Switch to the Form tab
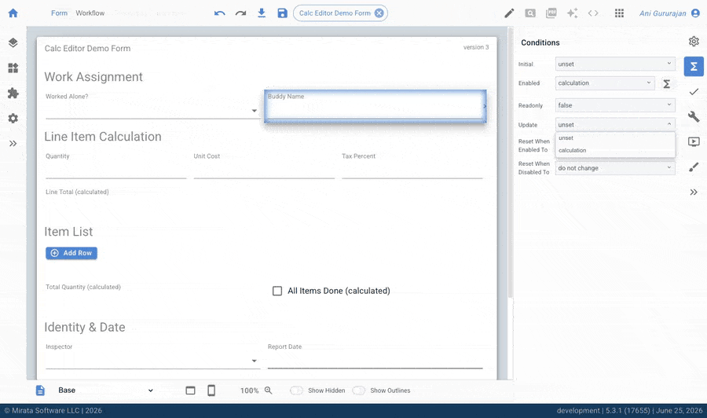Screen dimensions: 707x418 (59, 13)
